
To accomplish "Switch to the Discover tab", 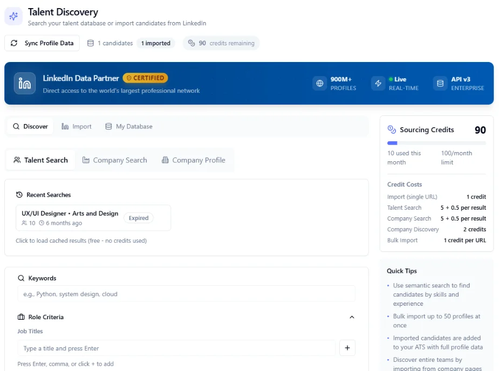I will point(30,126).
